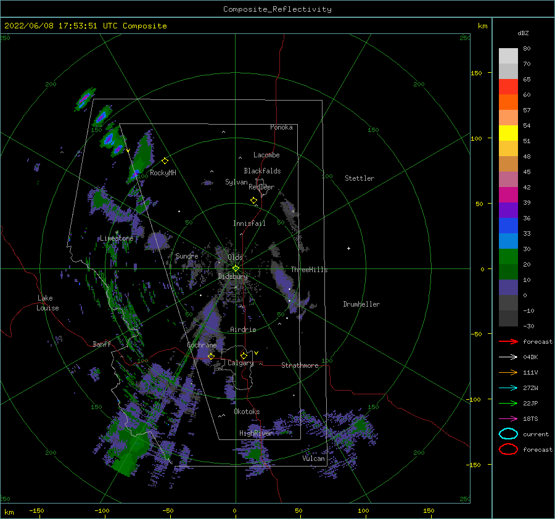Click the magenta 18TS arrow in legend
This screenshot has height=519, width=555.
tap(508, 419)
